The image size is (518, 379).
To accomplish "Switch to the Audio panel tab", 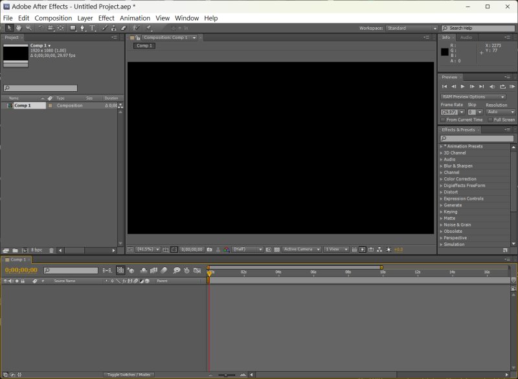I will click(466, 38).
